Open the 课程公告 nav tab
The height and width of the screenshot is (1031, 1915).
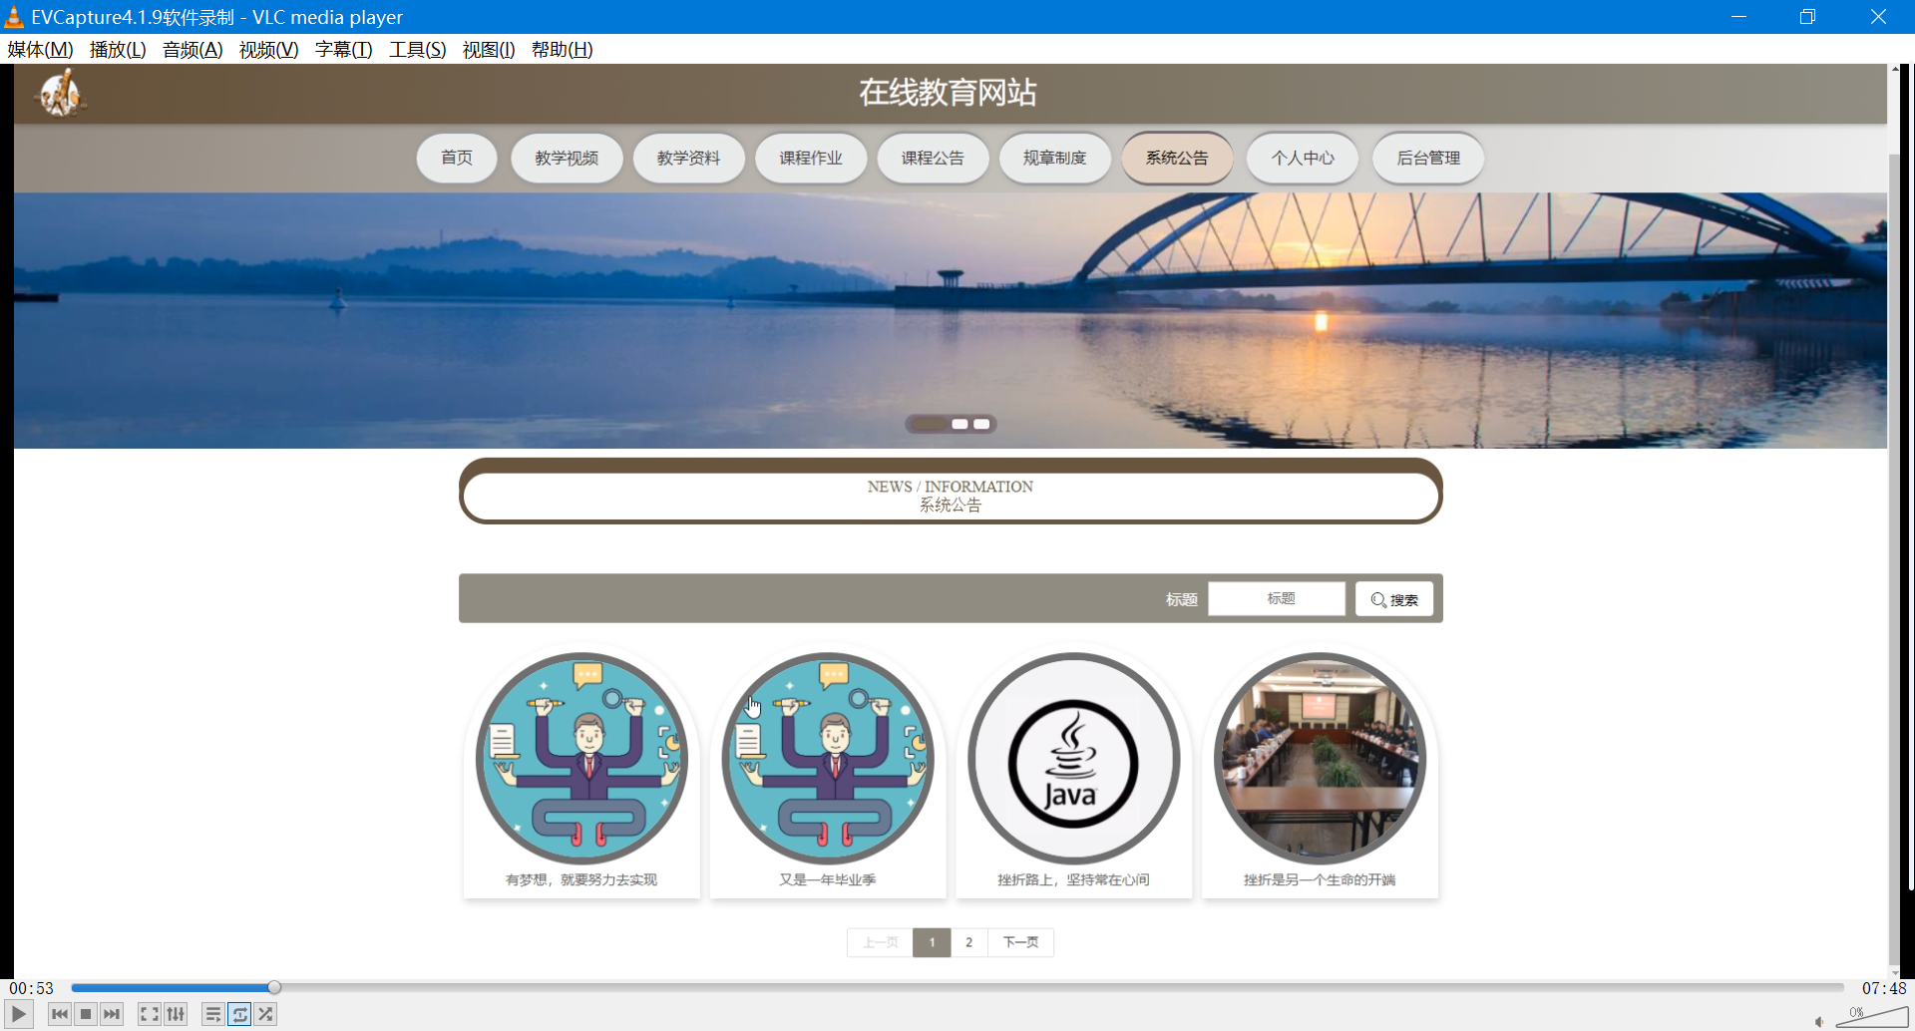click(933, 158)
